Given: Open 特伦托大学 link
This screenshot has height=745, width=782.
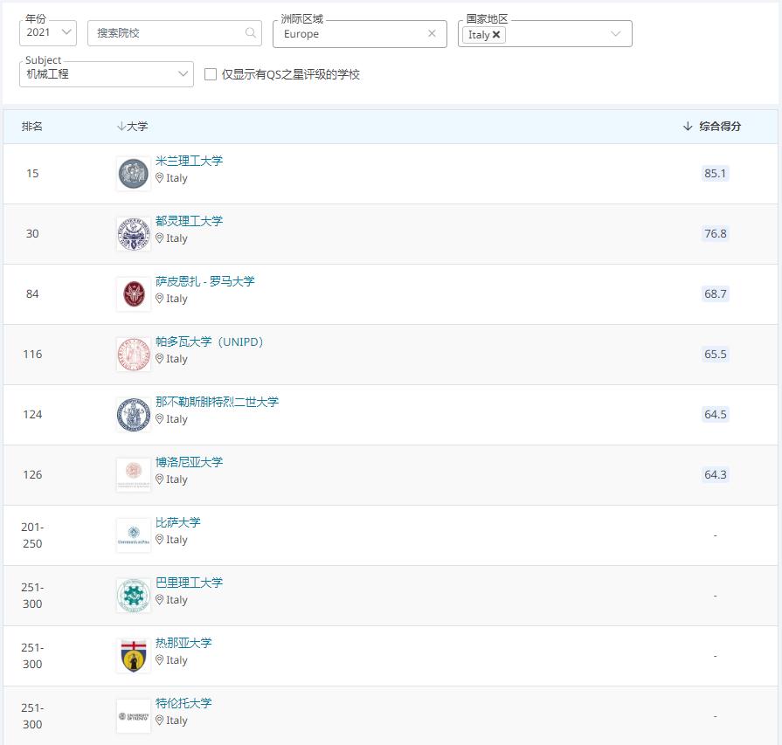Looking at the screenshot, I should 183,703.
